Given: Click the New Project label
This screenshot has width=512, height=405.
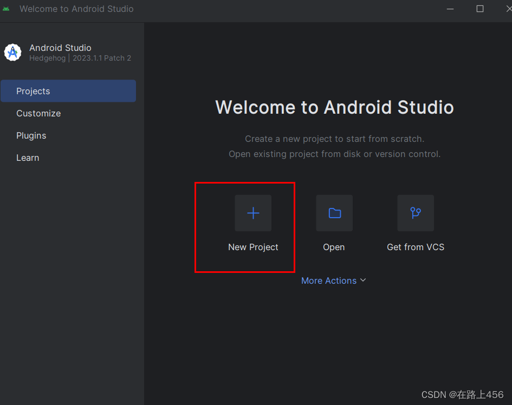Looking at the screenshot, I should [253, 247].
